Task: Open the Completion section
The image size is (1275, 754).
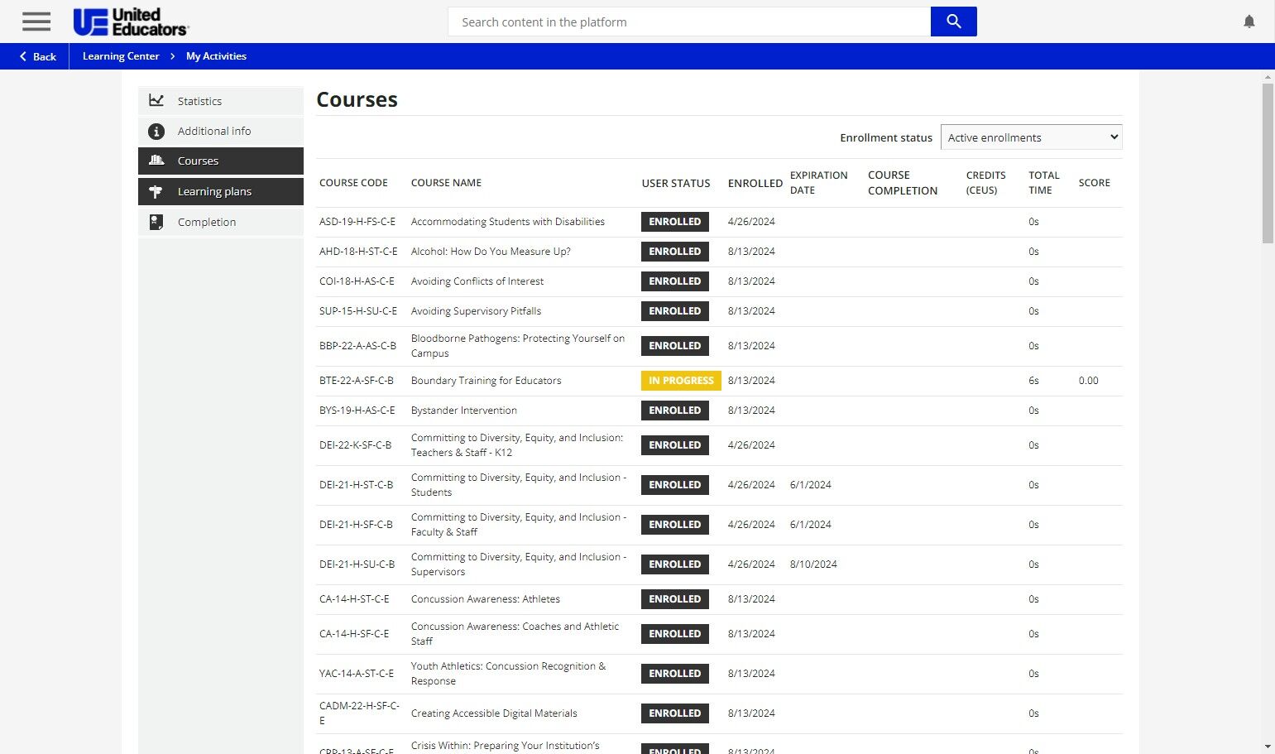Action: [221, 222]
